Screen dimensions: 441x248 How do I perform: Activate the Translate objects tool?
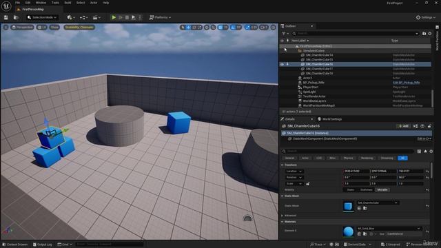click(x=188, y=28)
